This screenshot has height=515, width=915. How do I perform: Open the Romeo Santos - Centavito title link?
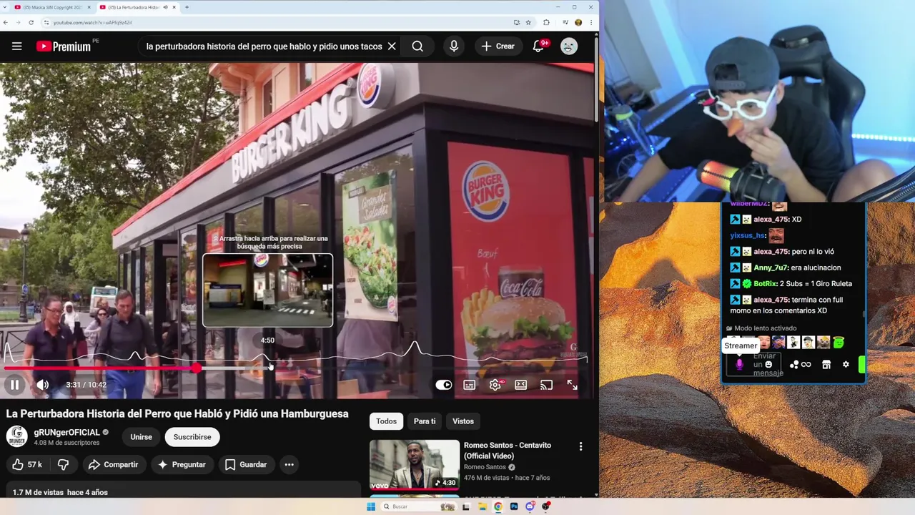[x=508, y=450]
